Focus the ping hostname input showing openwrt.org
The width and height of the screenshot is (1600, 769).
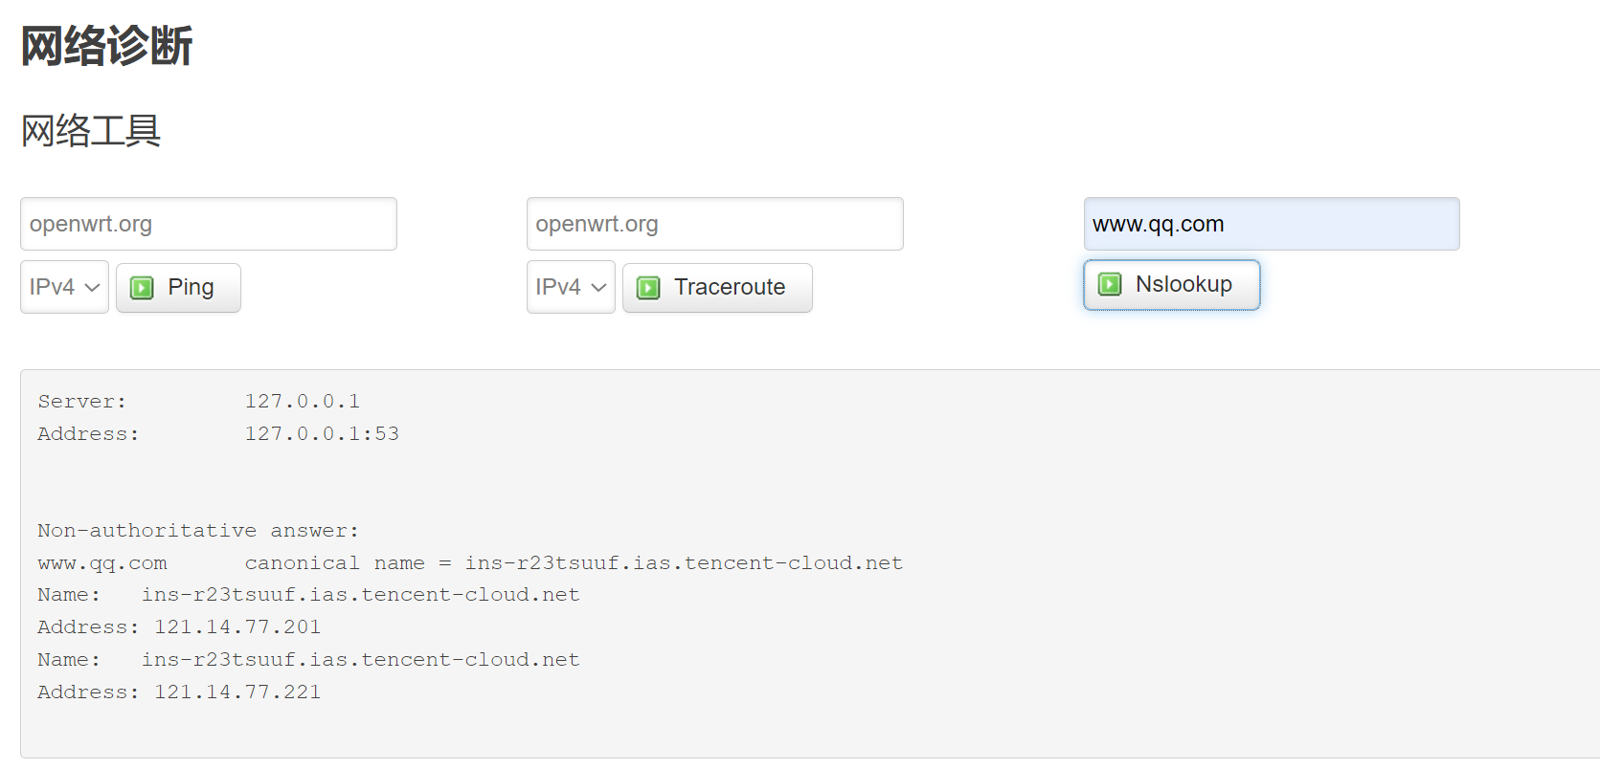[x=208, y=223]
